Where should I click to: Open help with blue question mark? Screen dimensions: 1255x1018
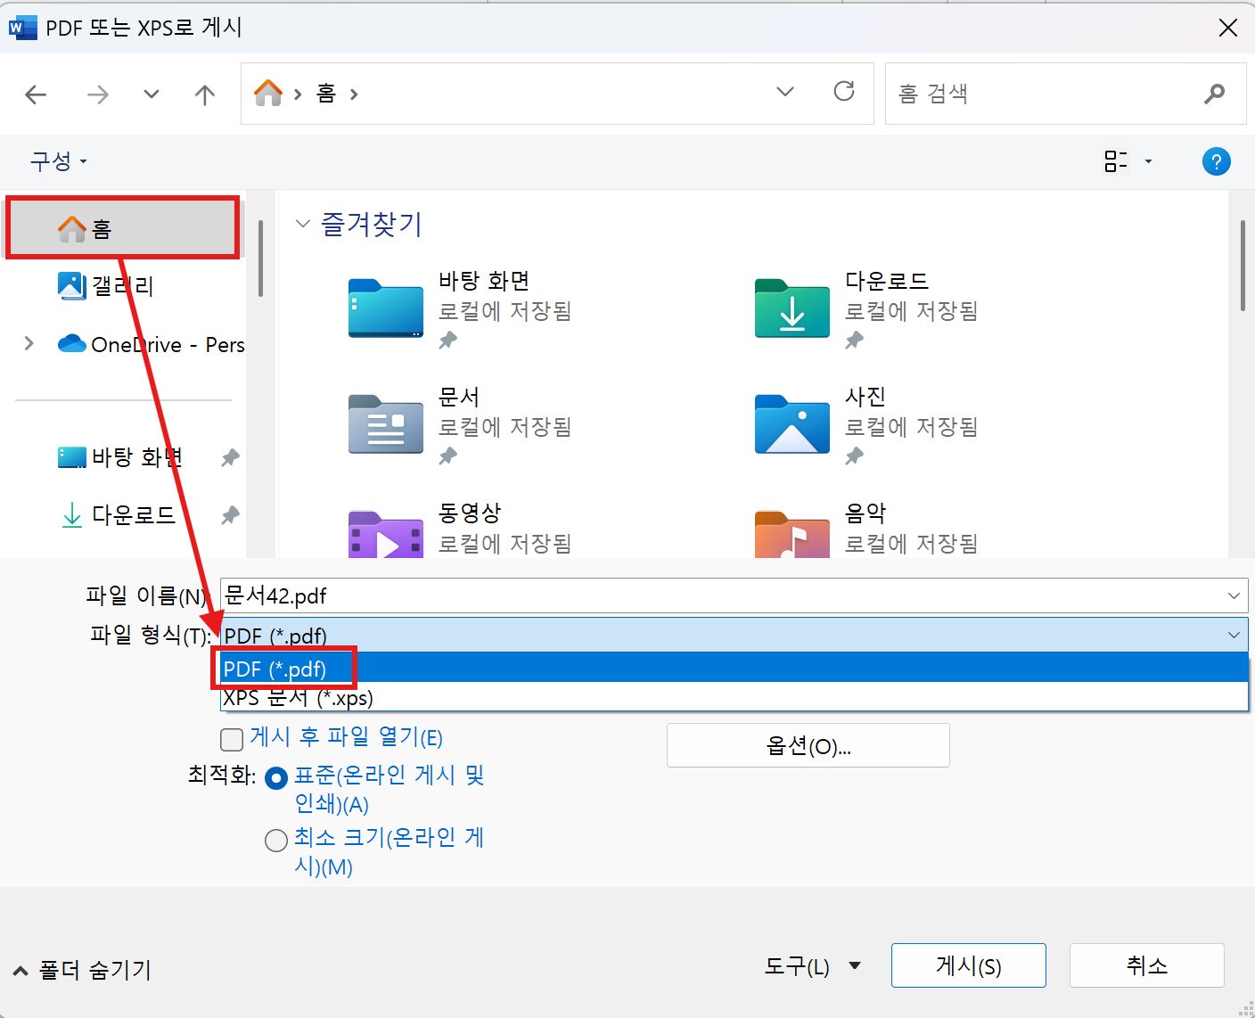(1217, 161)
